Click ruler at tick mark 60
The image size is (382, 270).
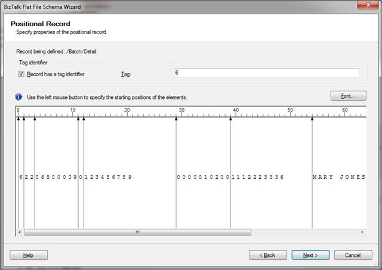click(x=345, y=111)
